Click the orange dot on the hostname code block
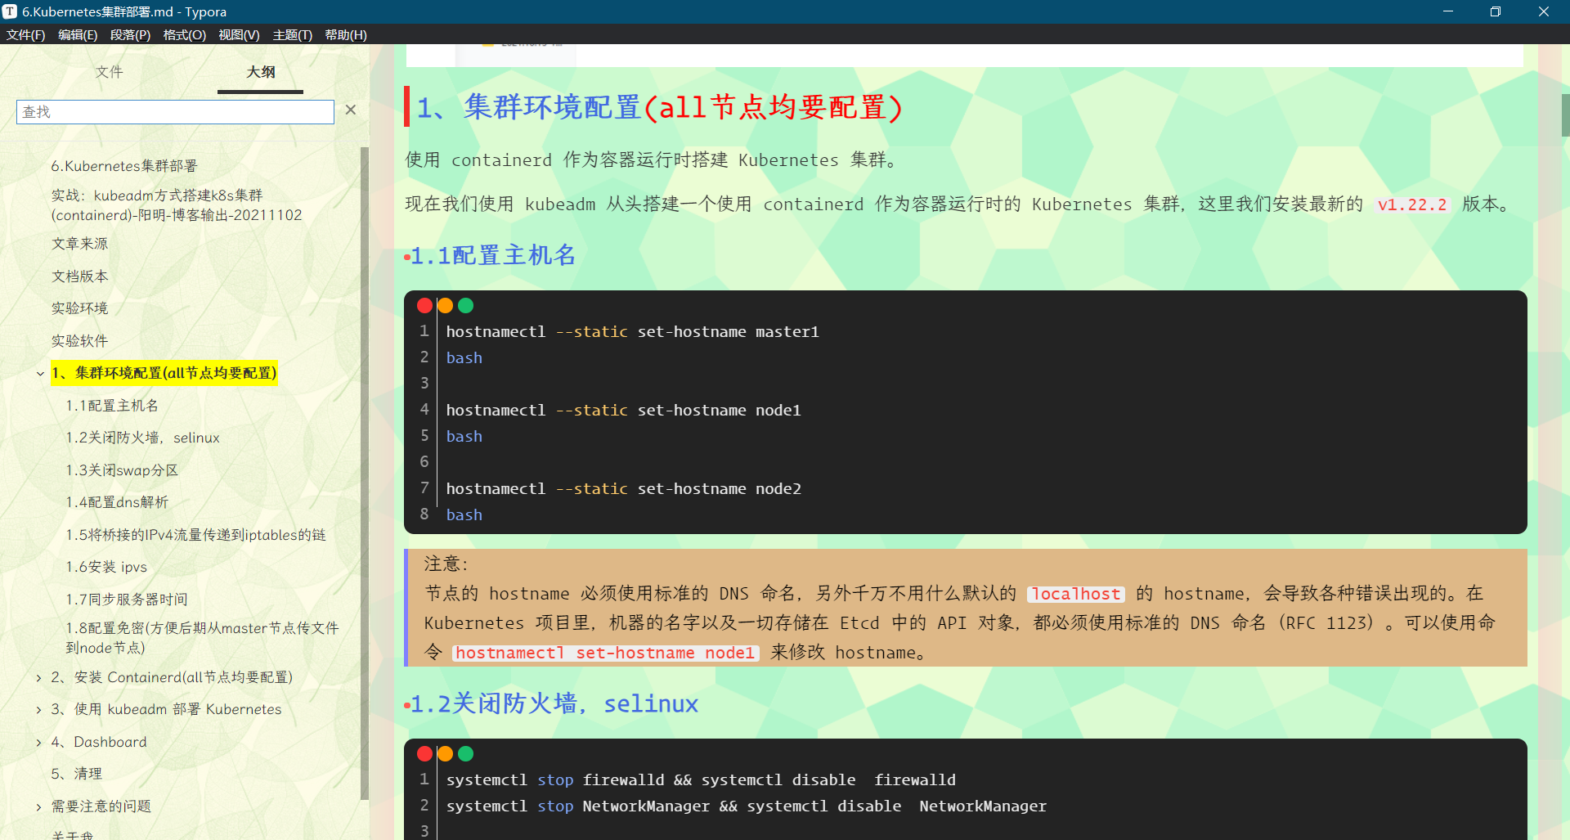Screen dimensions: 1570x840 (x=445, y=306)
